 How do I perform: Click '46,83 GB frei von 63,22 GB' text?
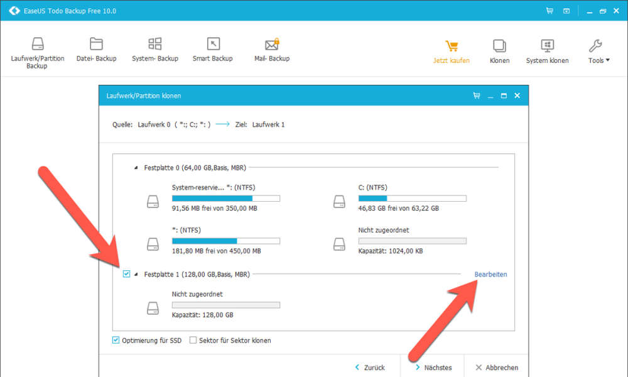pyautogui.click(x=399, y=209)
